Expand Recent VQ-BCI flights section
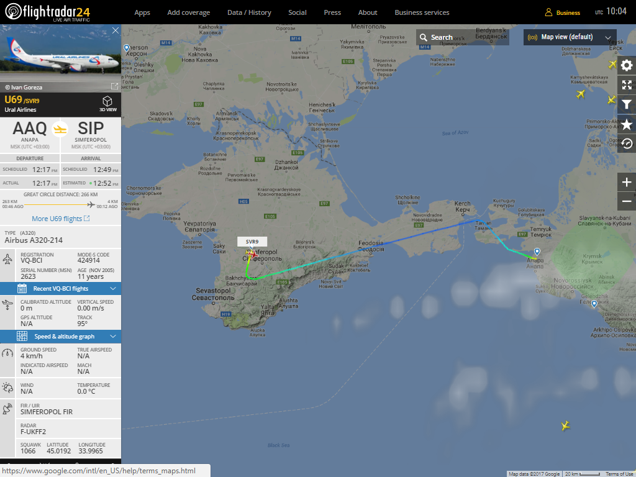Viewport: 636px width, 477px height. pos(60,288)
